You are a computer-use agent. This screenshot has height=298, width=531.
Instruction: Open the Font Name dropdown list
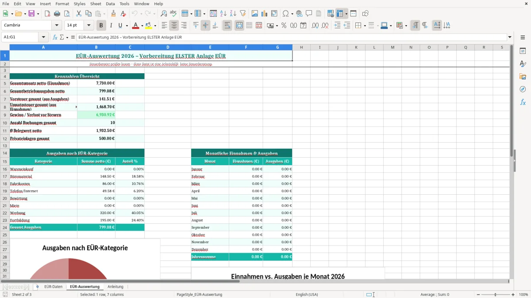point(57,26)
